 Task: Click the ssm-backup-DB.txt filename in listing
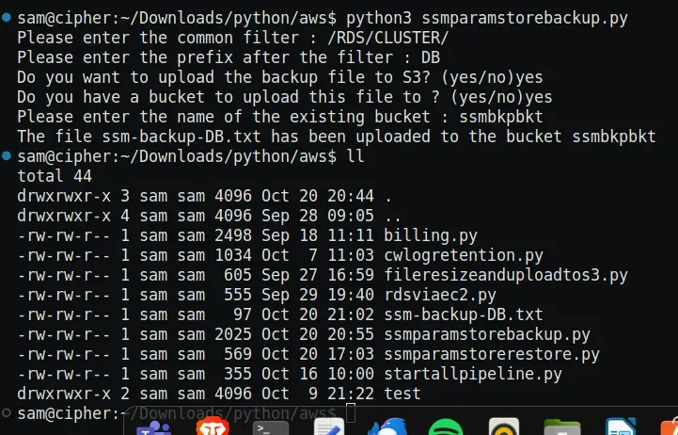pyautogui.click(x=463, y=314)
